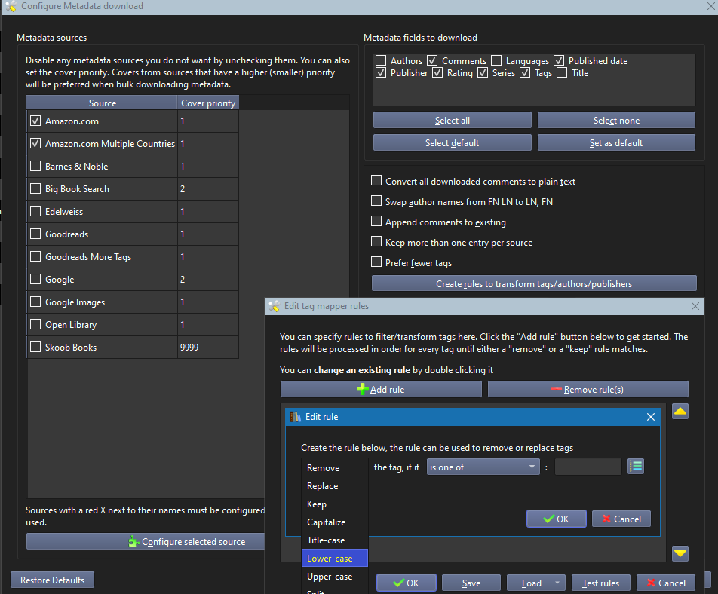Click the Add rule button
The image size is (718, 594).
381,390
